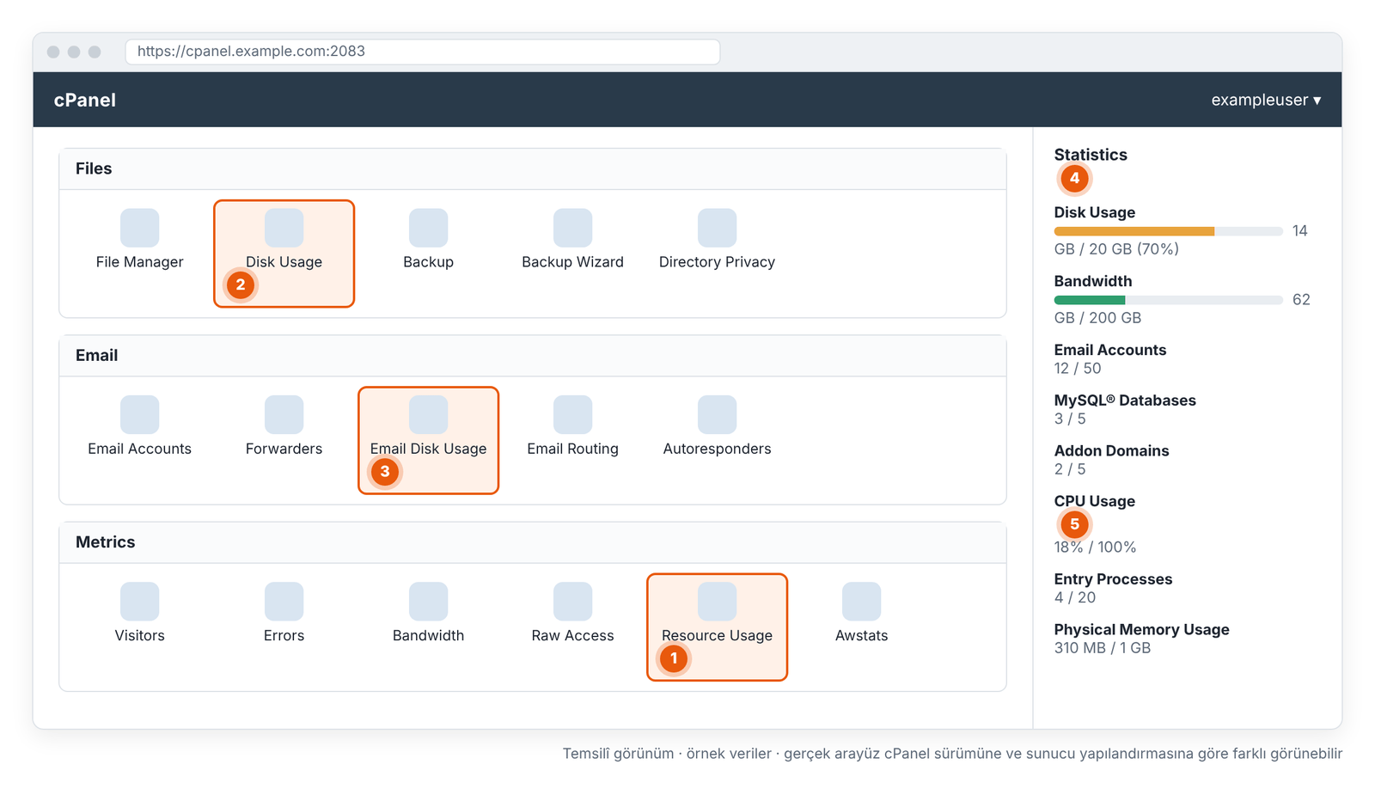Click Email Accounts stat in sidebar
The height and width of the screenshot is (795, 1375).
[1110, 350]
